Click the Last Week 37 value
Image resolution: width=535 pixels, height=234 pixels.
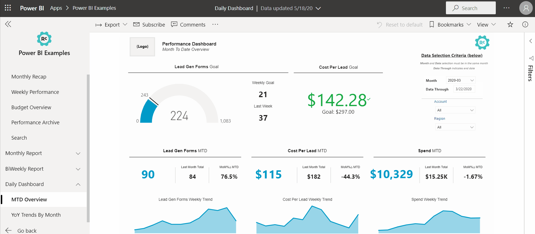click(x=263, y=118)
